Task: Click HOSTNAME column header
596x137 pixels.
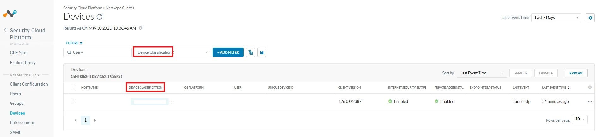Action: click(89, 88)
